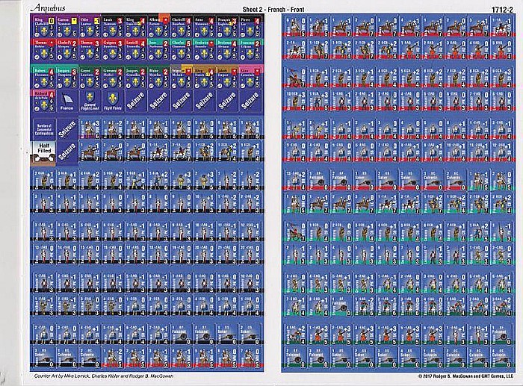Click the 2017 GMT Games copyright notice
This screenshot has width=523, height=386.
[x=465, y=376]
